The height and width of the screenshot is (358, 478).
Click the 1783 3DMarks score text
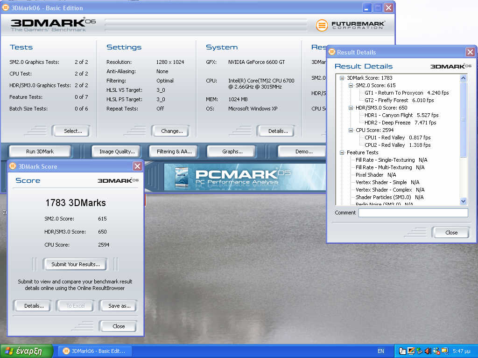[x=76, y=203]
